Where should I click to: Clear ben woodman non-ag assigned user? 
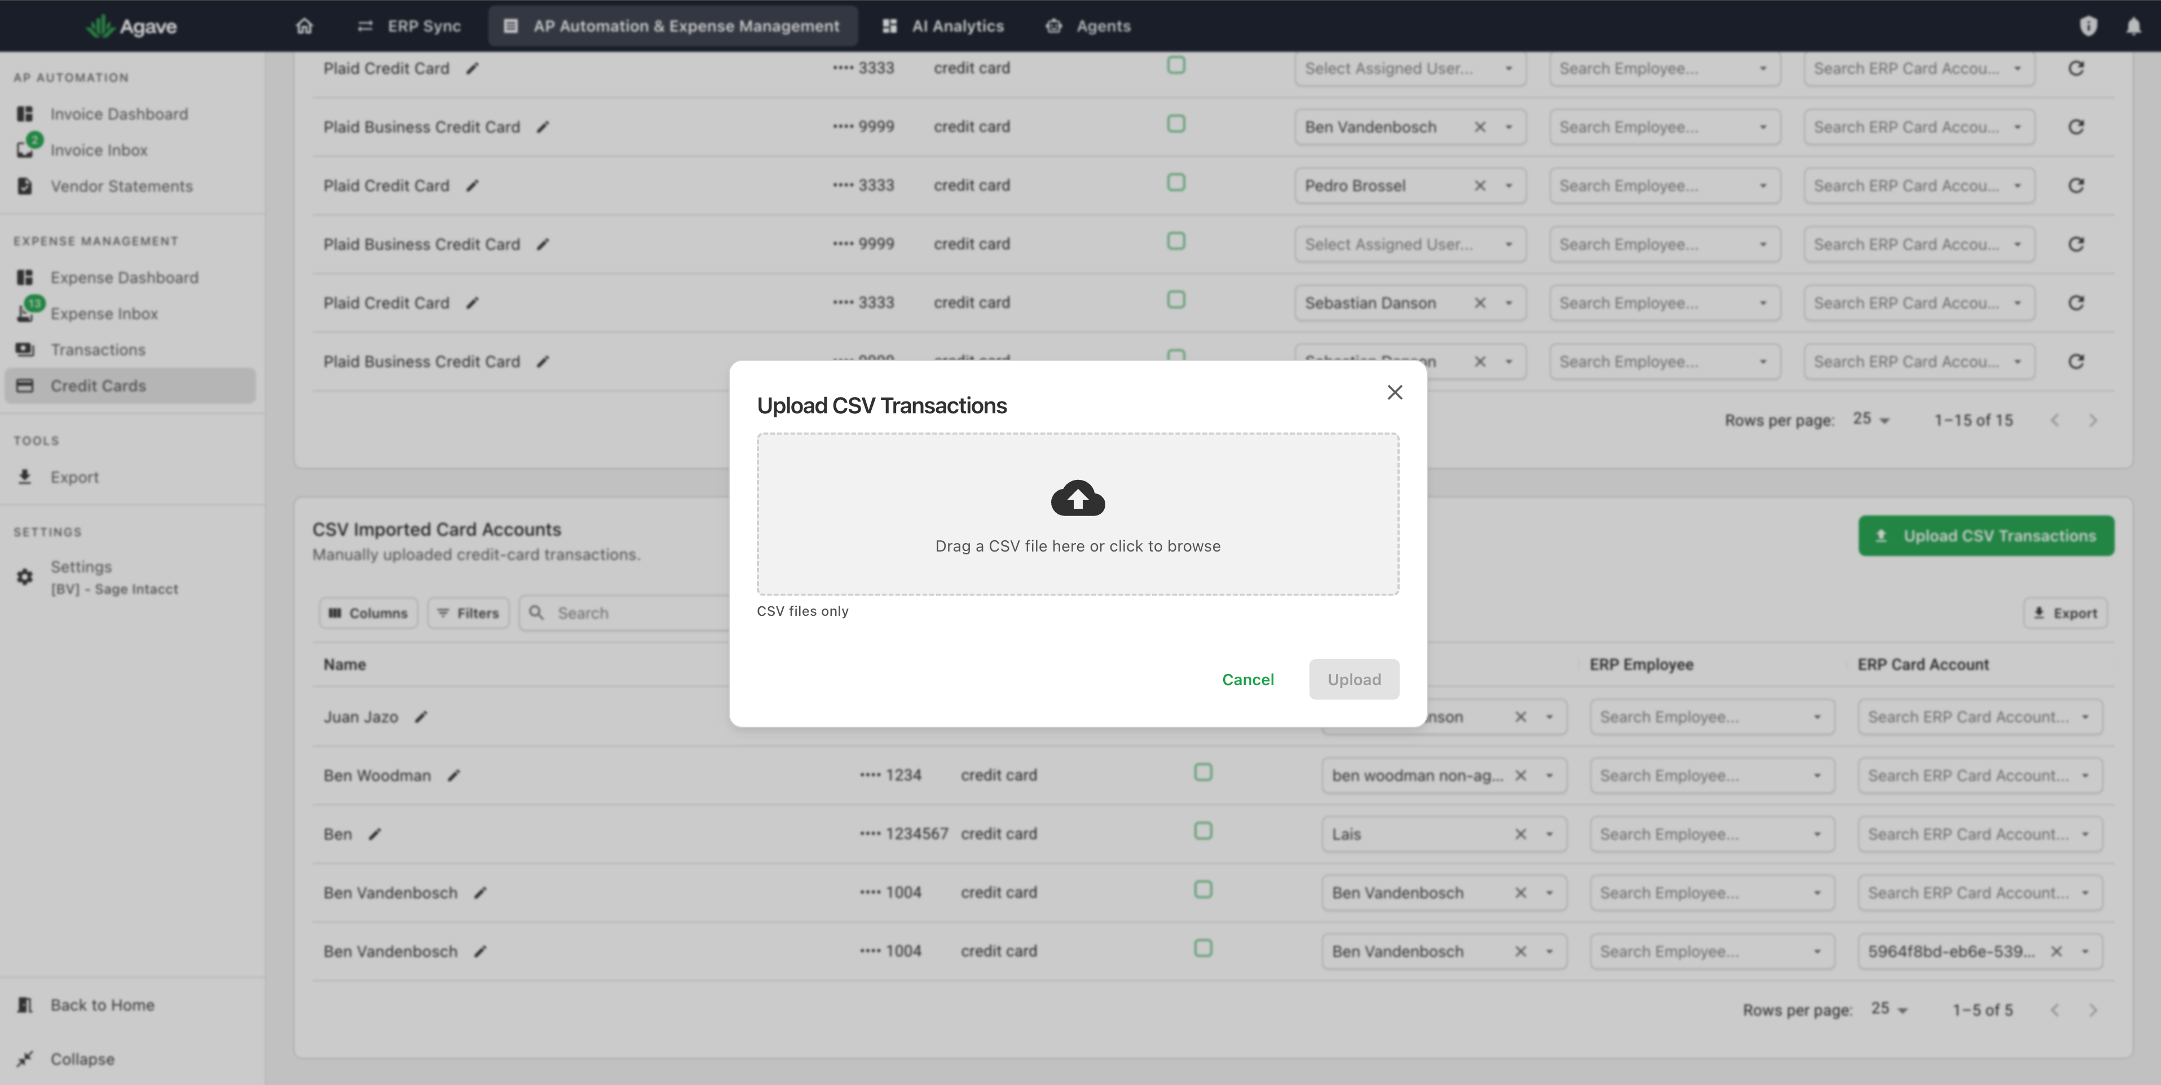(1520, 775)
